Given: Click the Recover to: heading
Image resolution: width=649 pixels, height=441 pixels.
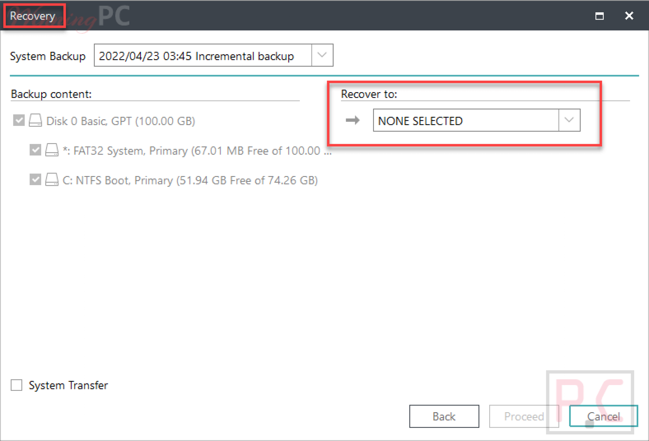Looking at the screenshot, I should pos(369,94).
